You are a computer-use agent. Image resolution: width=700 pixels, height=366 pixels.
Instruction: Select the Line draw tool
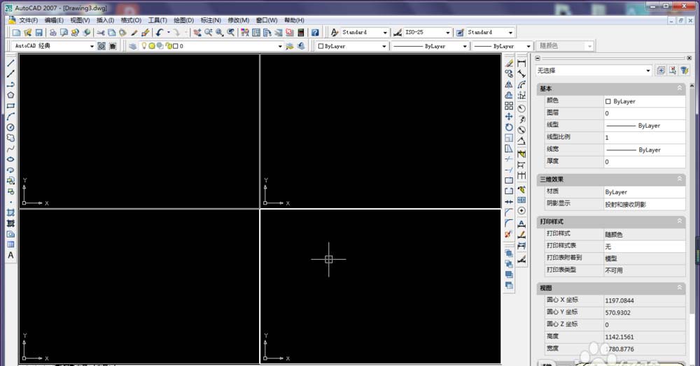coord(10,63)
